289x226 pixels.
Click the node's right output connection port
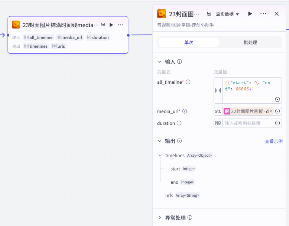(128, 35)
